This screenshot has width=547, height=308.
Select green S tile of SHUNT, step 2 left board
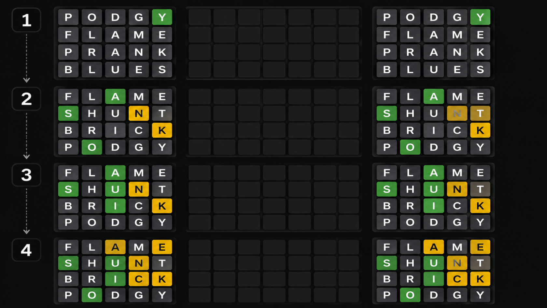[68, 113]
